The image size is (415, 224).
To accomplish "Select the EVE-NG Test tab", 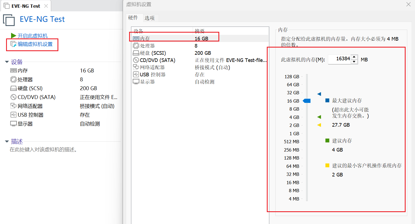I will point(26,6).
